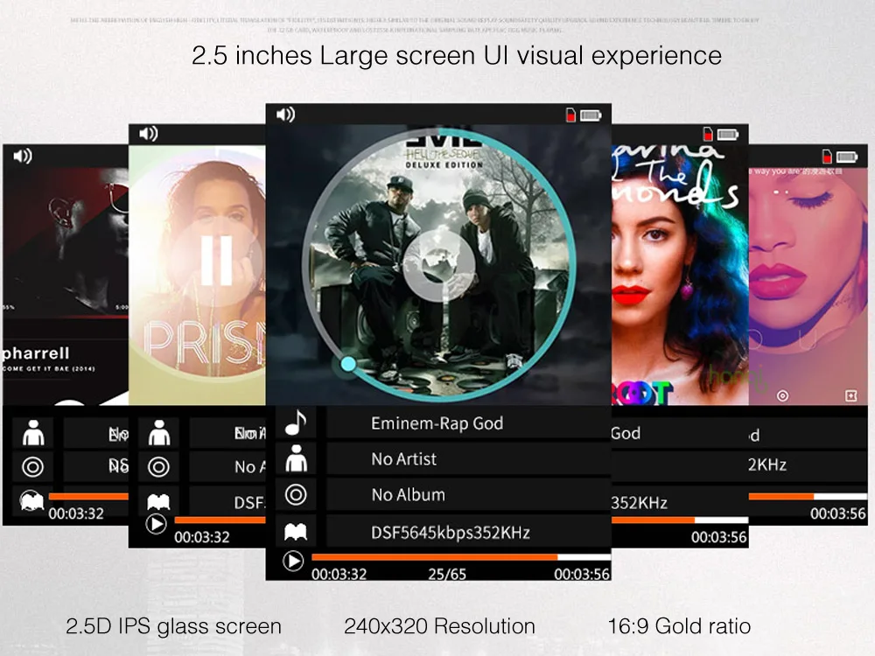Click the 25/65 track counter
Screen dimensions: 875x656
click(447, 574)
